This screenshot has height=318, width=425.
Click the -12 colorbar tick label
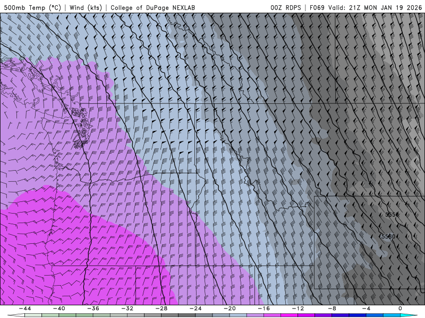coord(298,308)
